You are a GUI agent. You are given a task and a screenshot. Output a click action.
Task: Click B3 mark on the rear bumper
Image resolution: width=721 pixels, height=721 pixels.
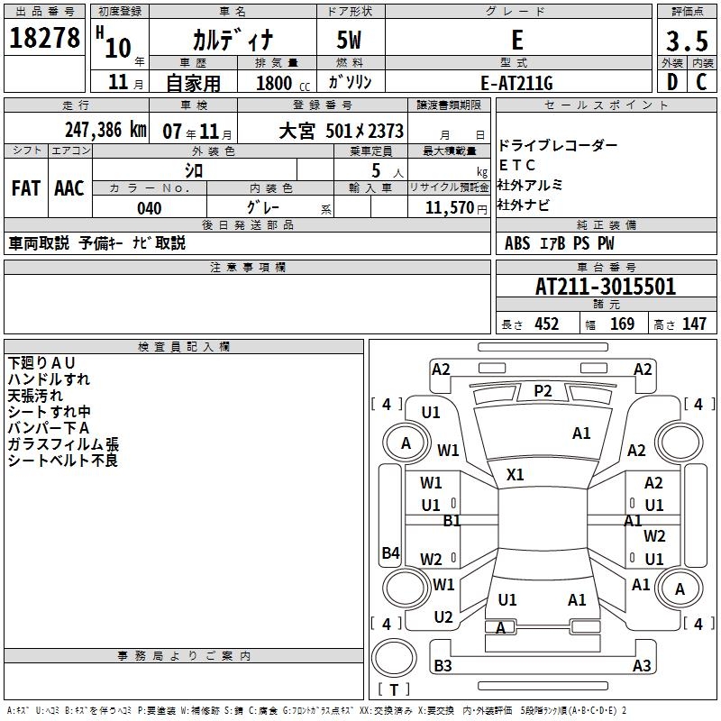click(443, 665)
